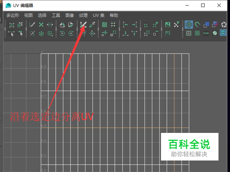Viewport: 230px width, 172px height.
Task: Toggle the display image icon
Action: (167, 24)
